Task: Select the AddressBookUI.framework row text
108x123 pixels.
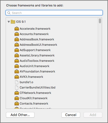Action: pos(39,45)
